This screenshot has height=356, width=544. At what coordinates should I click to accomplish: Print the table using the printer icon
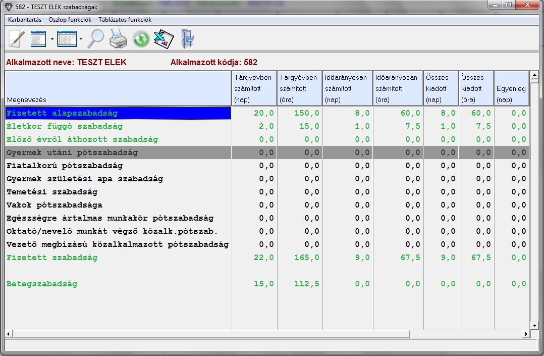pos(118,39)
